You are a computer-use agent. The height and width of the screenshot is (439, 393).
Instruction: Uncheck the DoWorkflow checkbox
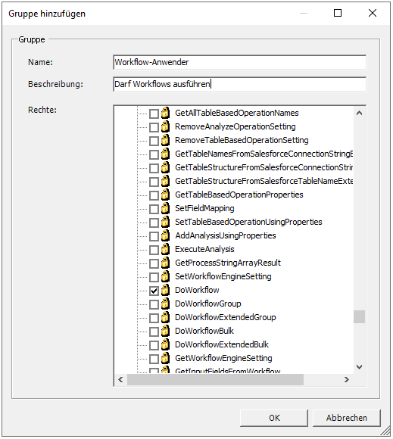154,291
